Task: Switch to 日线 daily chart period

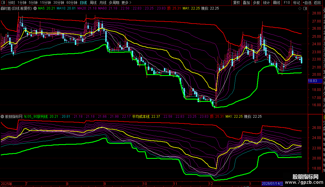Action: click(83, 3)
